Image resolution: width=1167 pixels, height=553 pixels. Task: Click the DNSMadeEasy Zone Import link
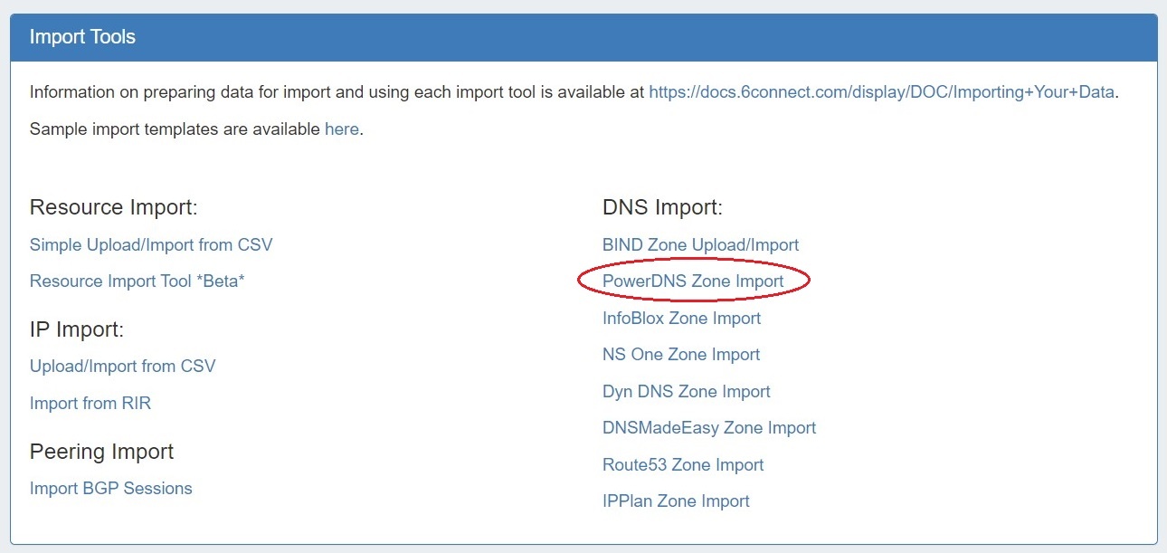click(709, 427)
